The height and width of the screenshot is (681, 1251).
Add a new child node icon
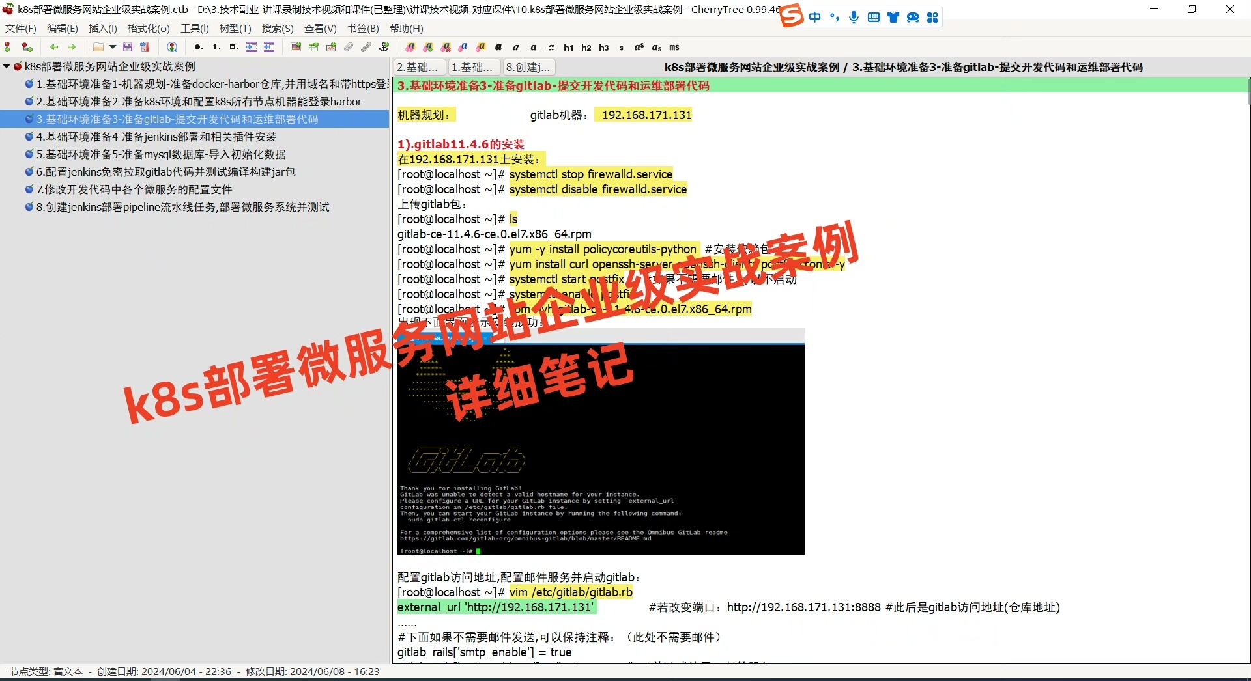click(27, 47)
